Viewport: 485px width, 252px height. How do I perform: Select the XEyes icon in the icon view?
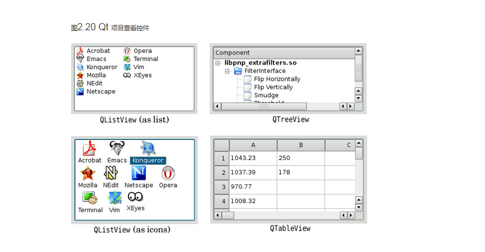tap(135, 197)
